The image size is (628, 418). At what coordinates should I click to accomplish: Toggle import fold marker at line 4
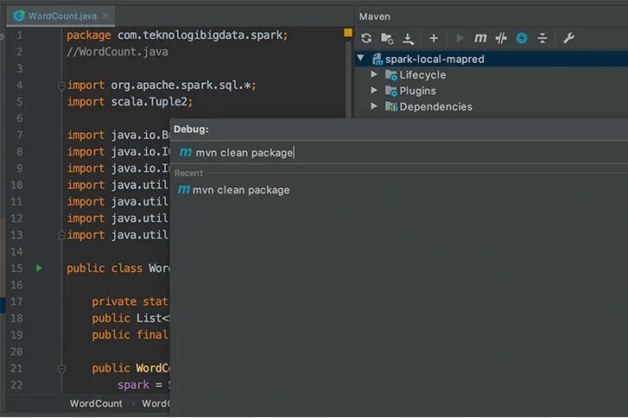[60, 85]
